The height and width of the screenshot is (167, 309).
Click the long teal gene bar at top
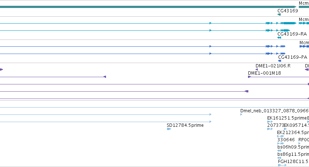pos(148,7)
